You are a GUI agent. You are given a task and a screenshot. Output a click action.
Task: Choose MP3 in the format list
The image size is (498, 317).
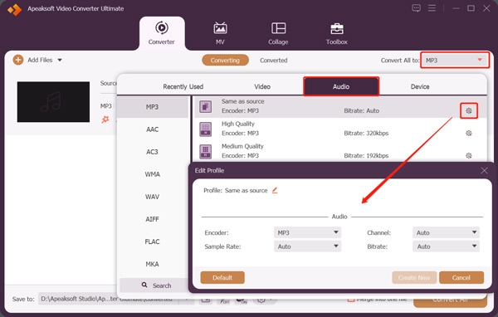pyautogui.click(x=153, y=107)
